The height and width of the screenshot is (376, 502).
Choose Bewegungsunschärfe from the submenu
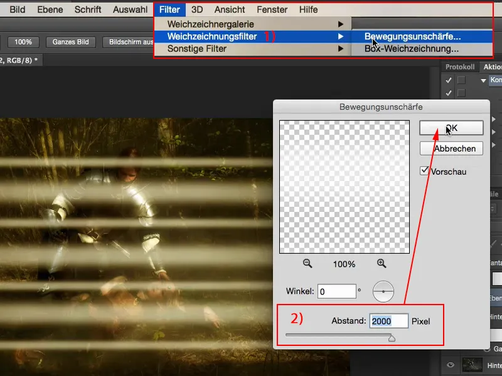pos(422,36)
